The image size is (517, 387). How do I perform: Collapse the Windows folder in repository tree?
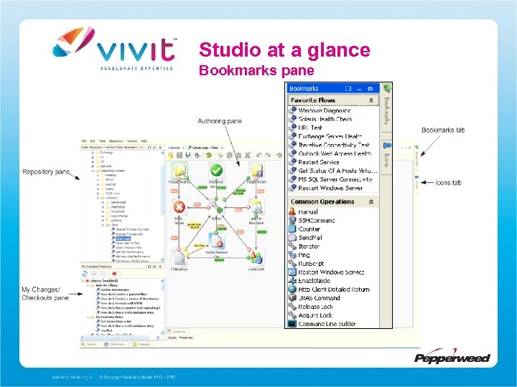[x=98, y=198]
